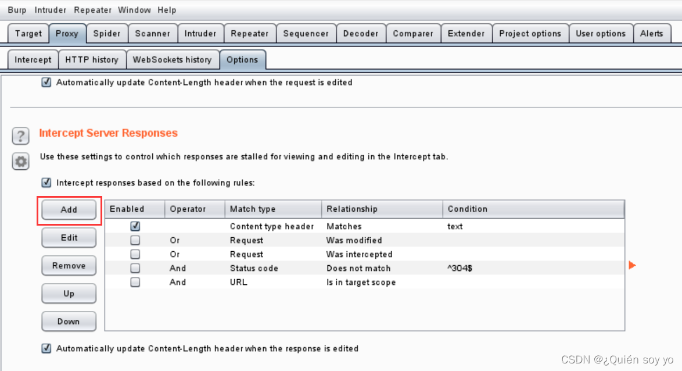This screenshot has height=371, width=682.
Task: Click the orange arrow beside rules table
Action: (x=633, y=265)
